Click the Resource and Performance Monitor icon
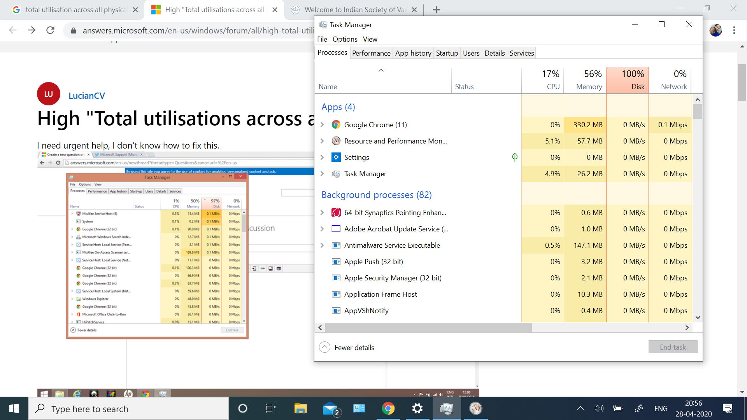This screenshot has width=747, height=420. click(336, 141)
